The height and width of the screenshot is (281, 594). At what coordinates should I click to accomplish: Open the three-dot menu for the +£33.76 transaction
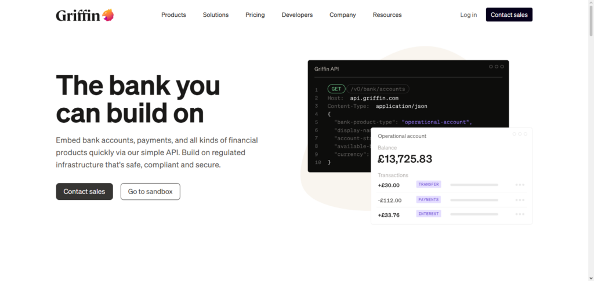[520, 215]
